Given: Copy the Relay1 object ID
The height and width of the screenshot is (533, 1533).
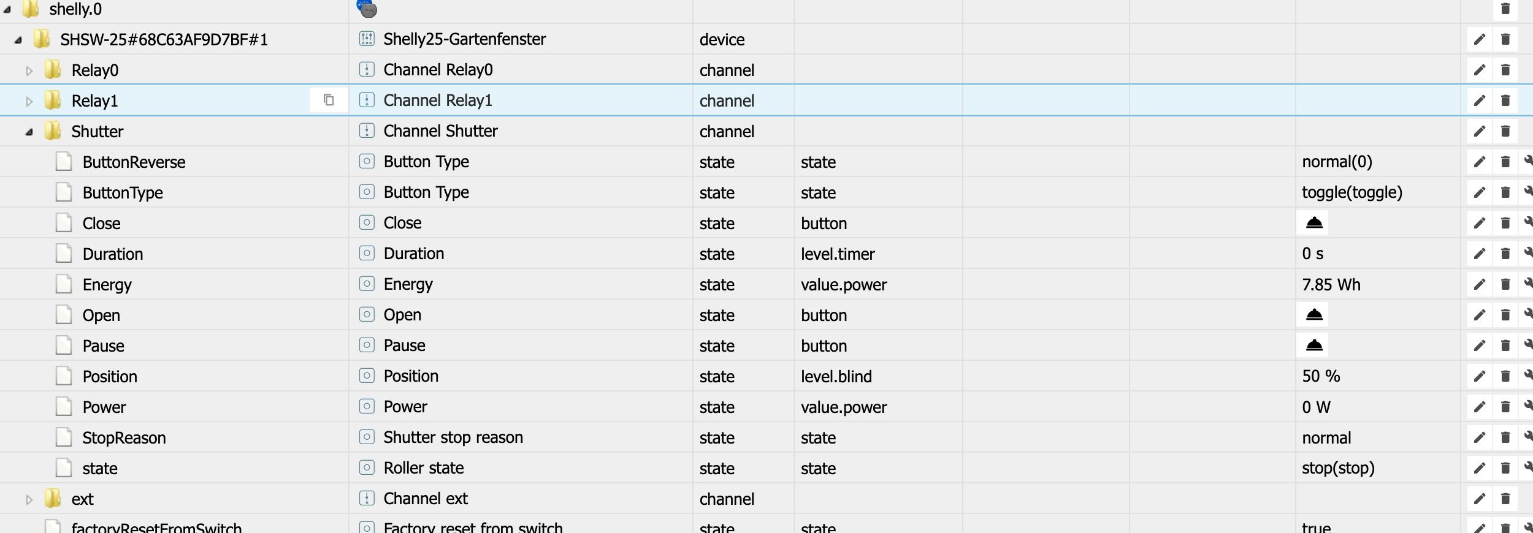Looking at the screenshot, I should click(329, 100).
